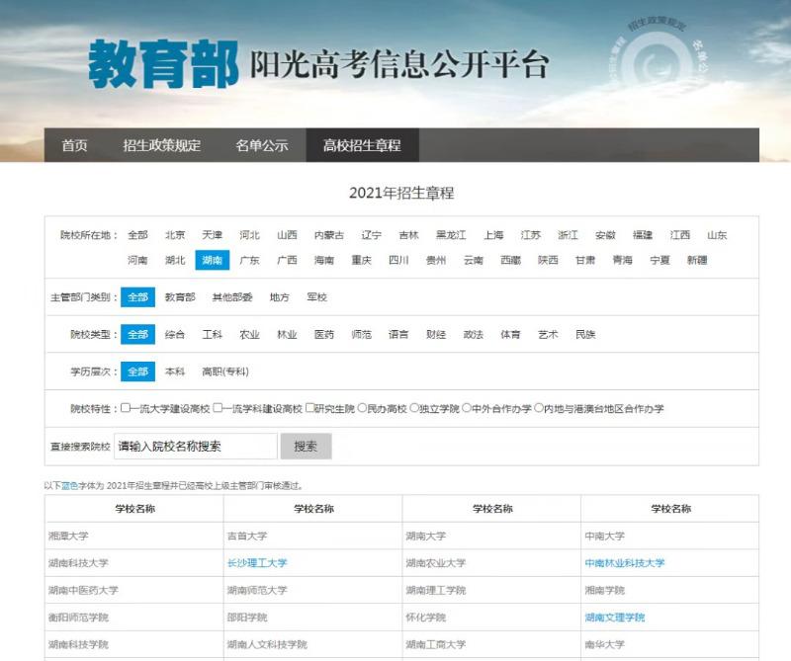The width and height of the screenshot is (791, 661).
Task: Choose 天津 as school location
Action: 213,235
